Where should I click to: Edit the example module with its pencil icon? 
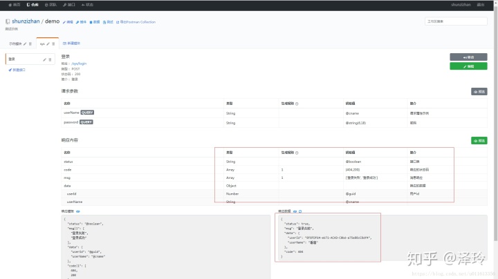tap(25, 44)
